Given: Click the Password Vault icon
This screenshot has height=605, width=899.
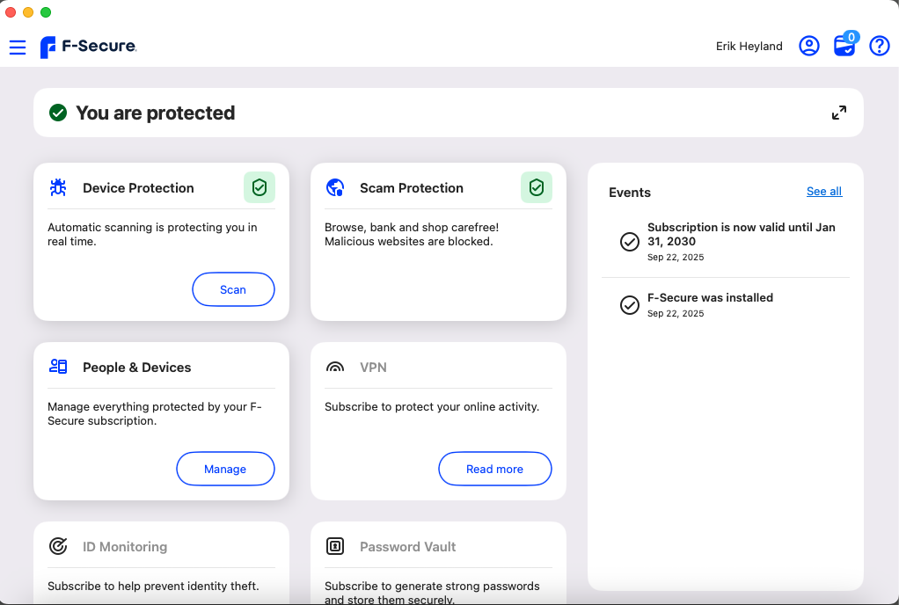Looking at the screenshot, I should click(x=334, y=546).
